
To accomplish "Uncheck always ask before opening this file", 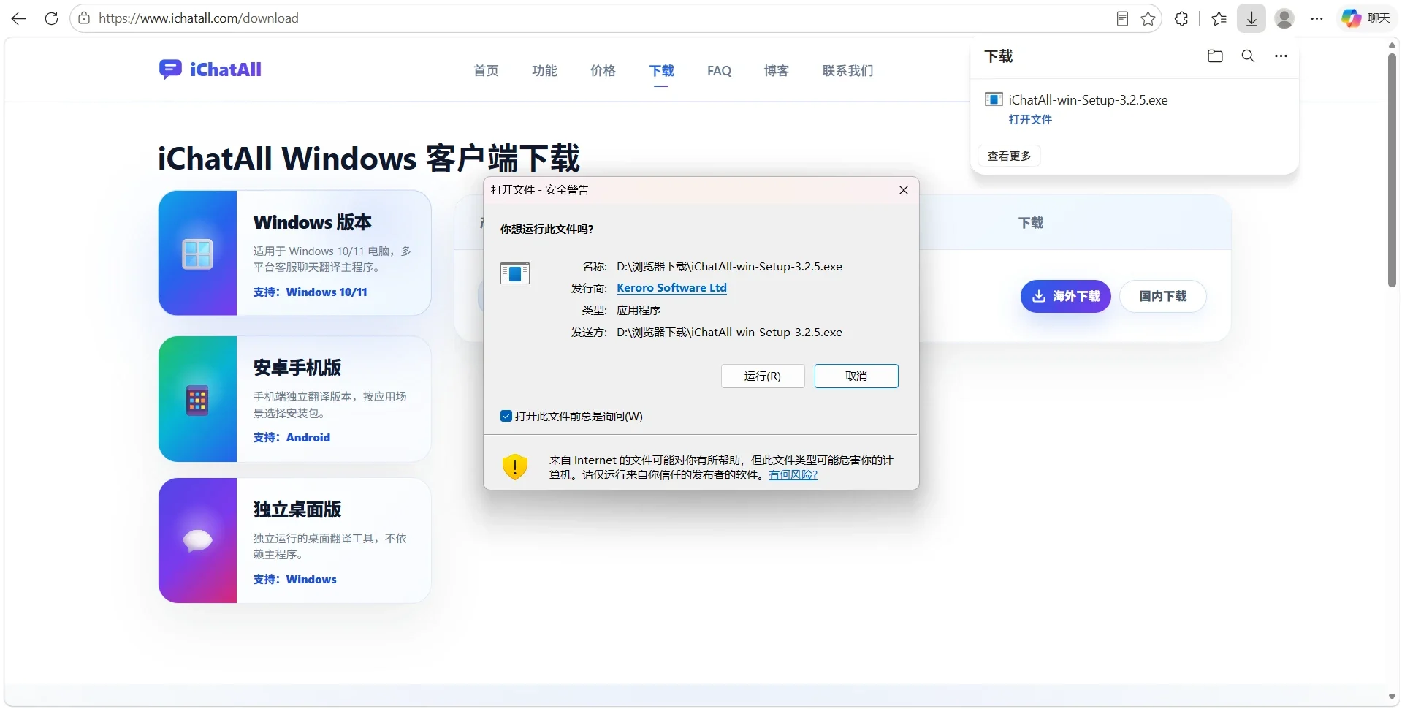I will 506,416.
